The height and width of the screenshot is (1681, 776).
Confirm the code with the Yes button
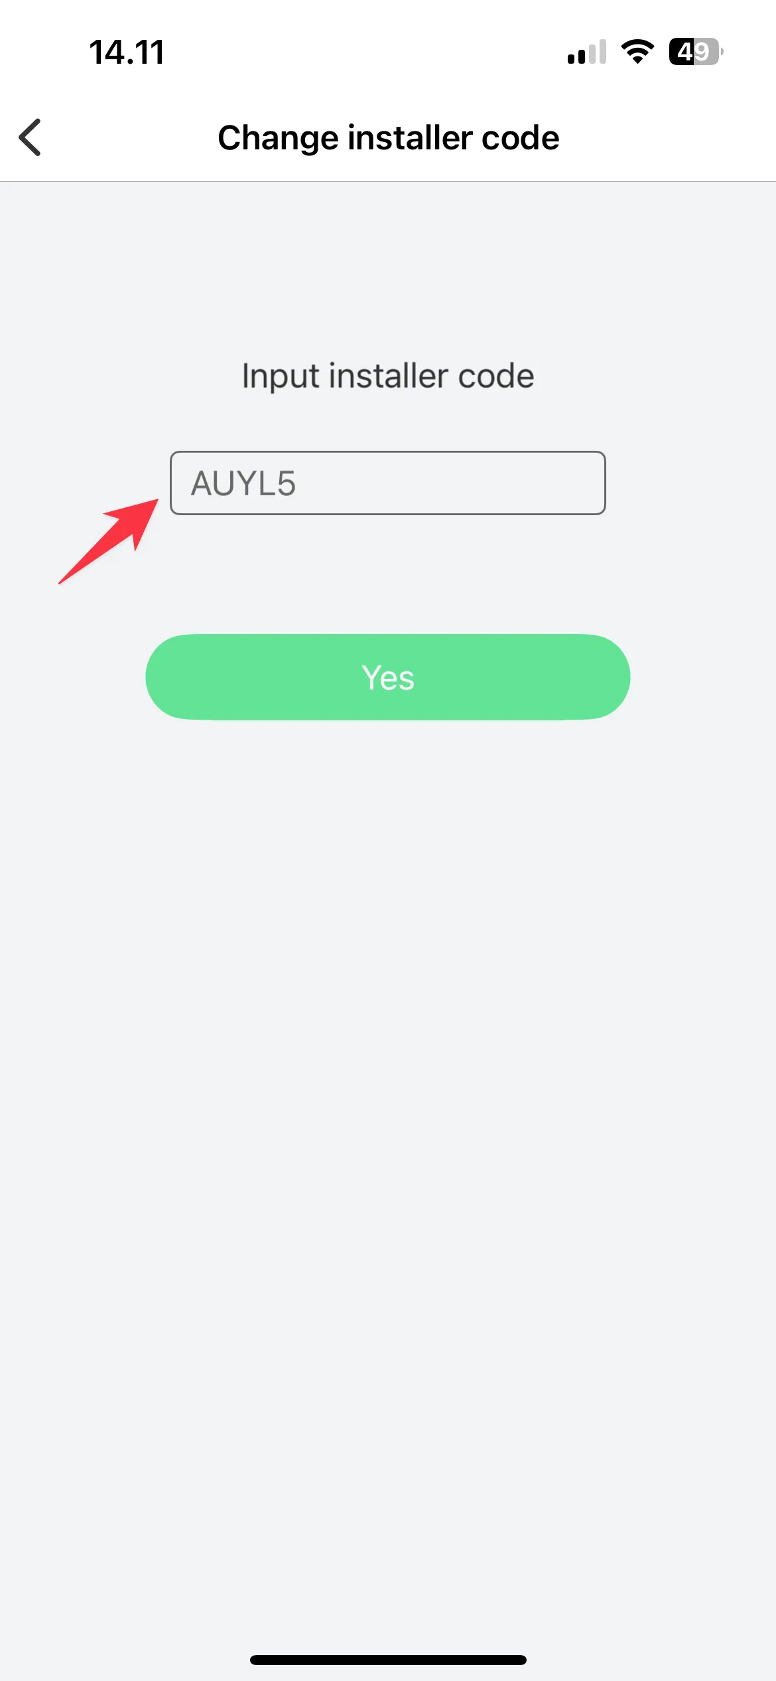click(388, 677)
